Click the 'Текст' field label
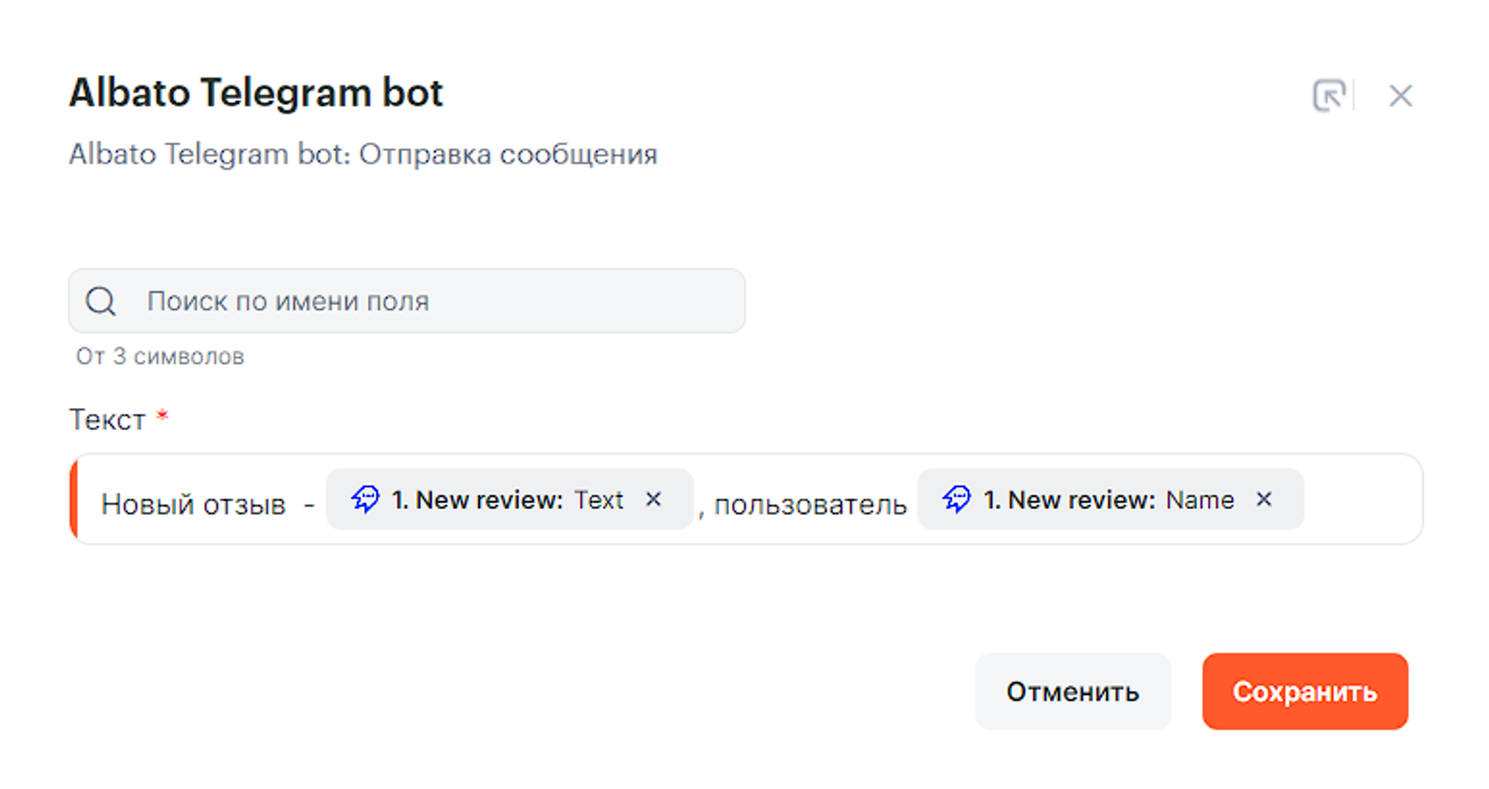This screenshot has height=789, width=1489. (107, 419)
